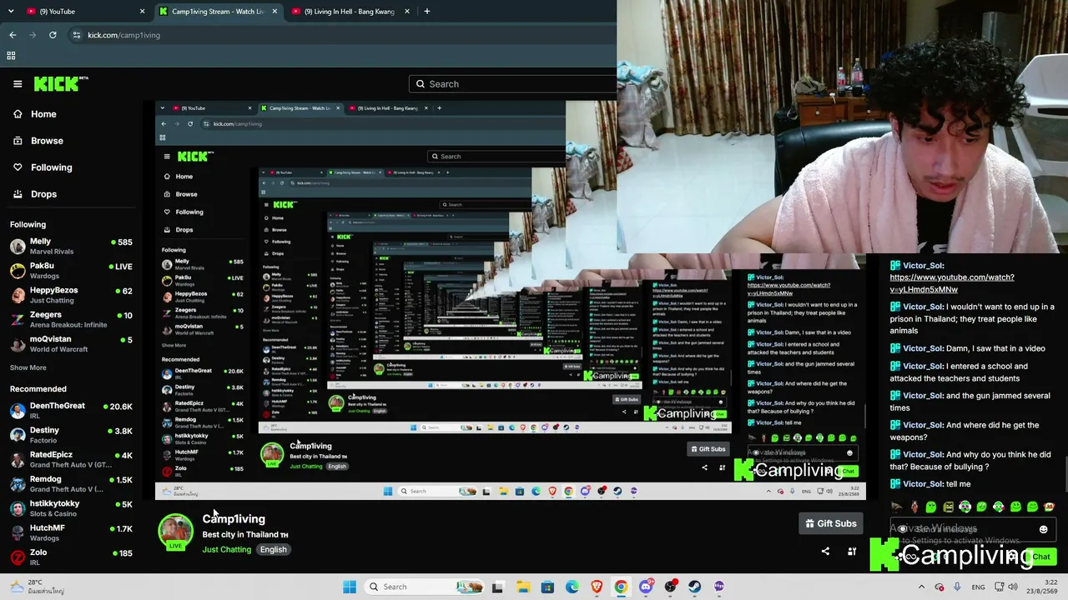Open site information icon in address bar

coord(77,35)
